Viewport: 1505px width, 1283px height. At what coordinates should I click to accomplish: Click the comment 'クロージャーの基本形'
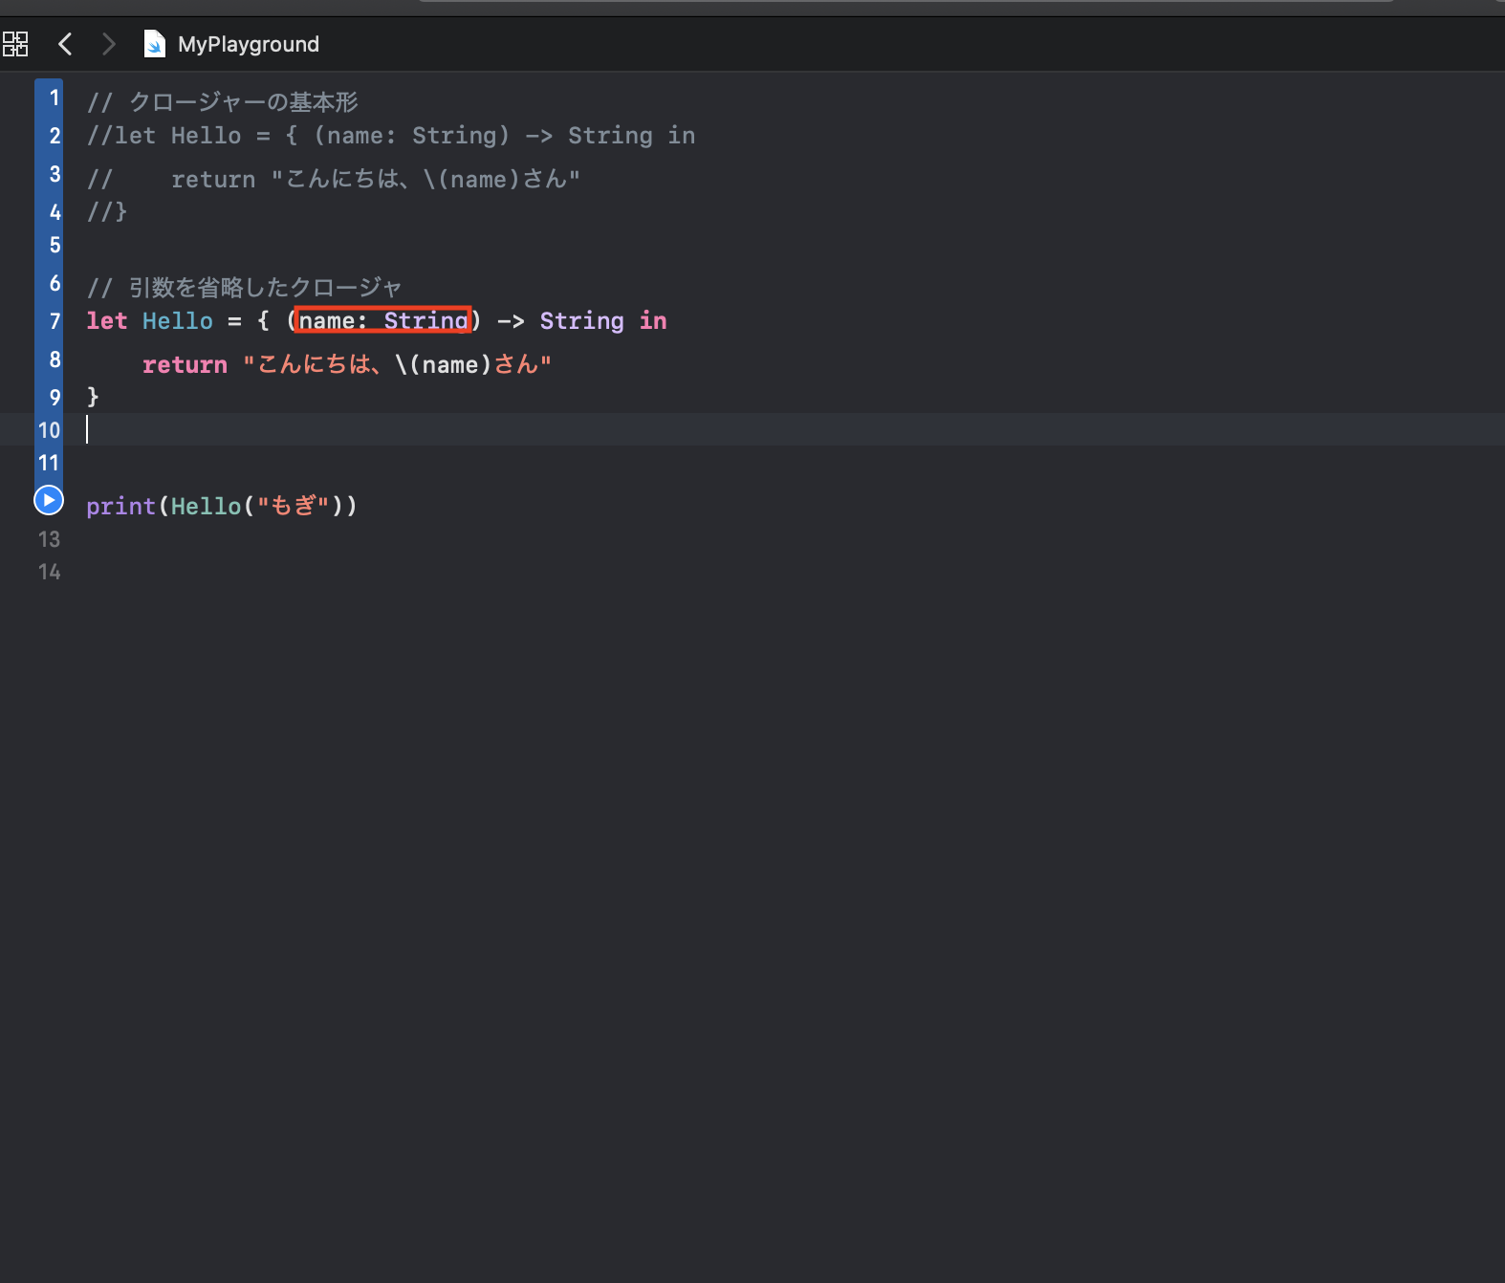pyautogui.click(x=244, y=102)
